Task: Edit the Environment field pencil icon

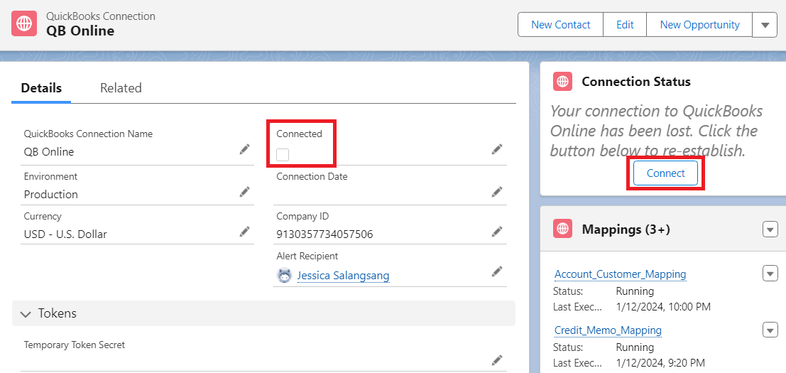Action: tap(244, 192)
